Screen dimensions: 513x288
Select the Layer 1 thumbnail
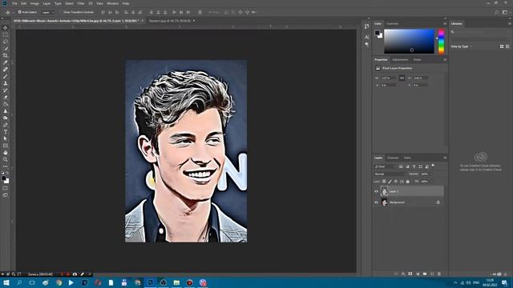click(384, 191)
